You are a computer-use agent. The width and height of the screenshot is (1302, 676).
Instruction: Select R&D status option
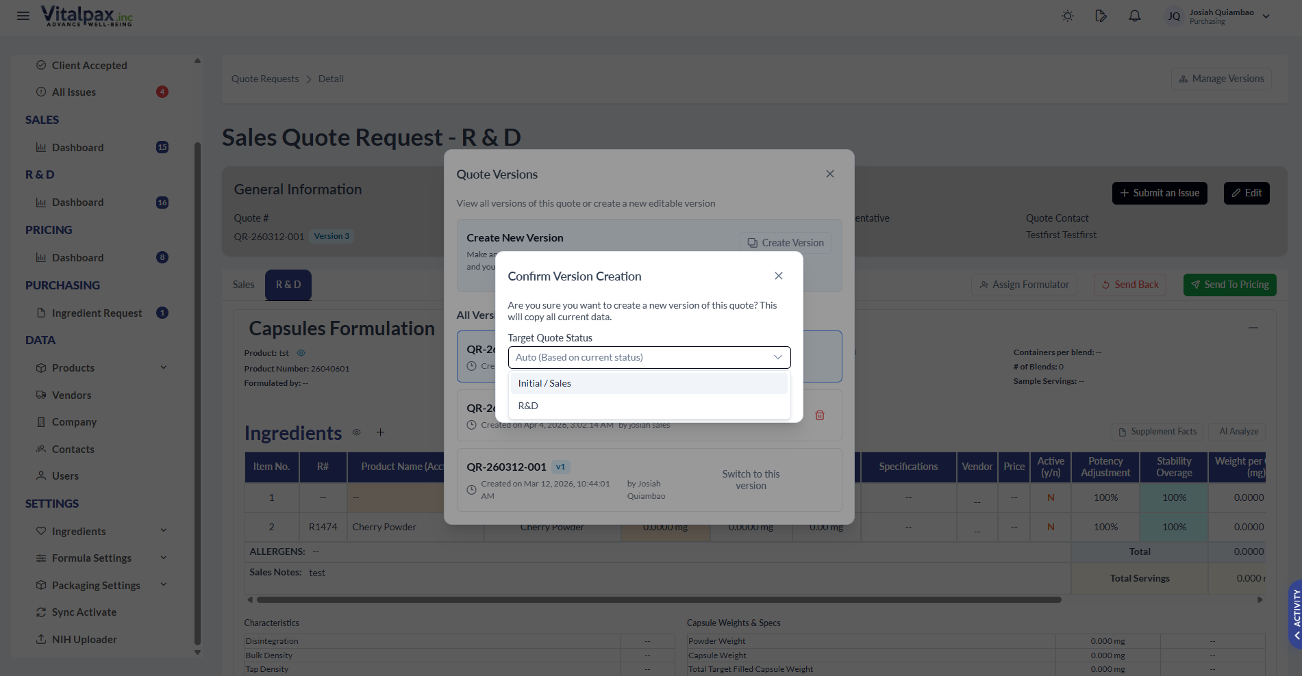[x=649, y=406]
